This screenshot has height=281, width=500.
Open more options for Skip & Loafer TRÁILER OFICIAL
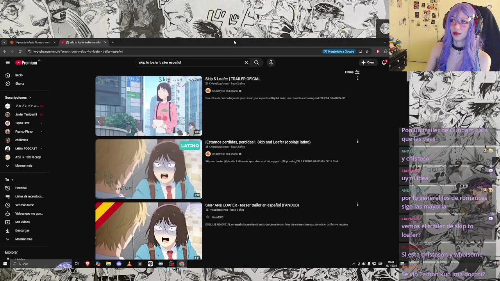tap(357, 78)
